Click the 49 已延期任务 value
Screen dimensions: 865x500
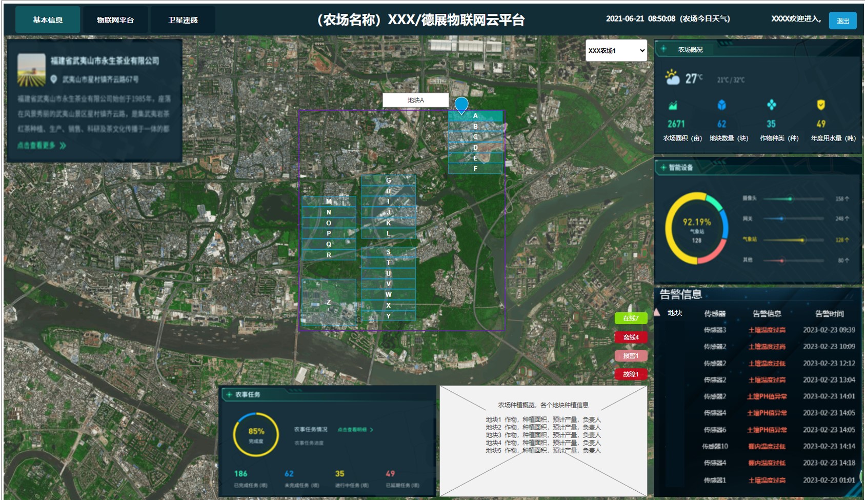(x=390, y=474)
